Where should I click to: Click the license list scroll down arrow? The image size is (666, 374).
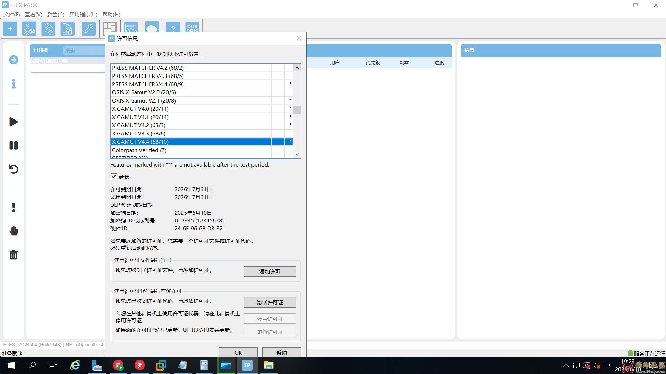coord(297,154)
